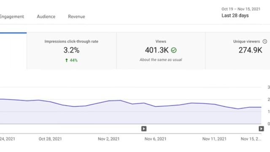
Task: Click the clock icon beside Unique viewers
Action: pos(265,41)
